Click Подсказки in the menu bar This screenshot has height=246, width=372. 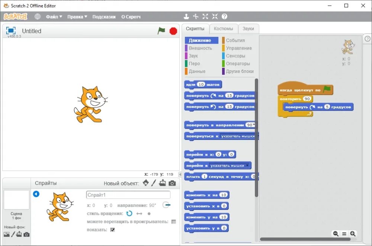[x=104, y=17]
